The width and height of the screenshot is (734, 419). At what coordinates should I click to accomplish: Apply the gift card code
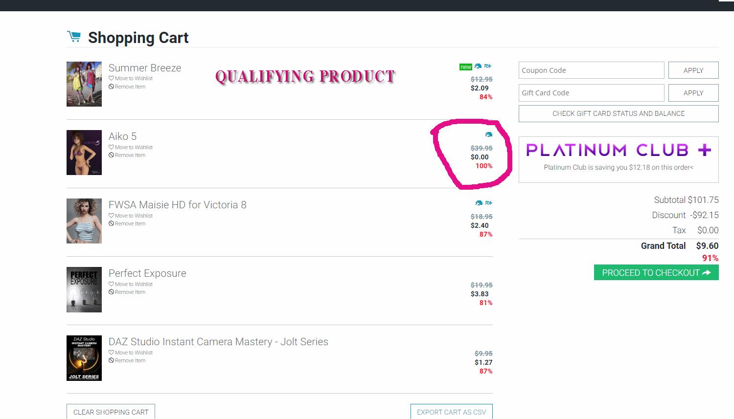point(693,93)
